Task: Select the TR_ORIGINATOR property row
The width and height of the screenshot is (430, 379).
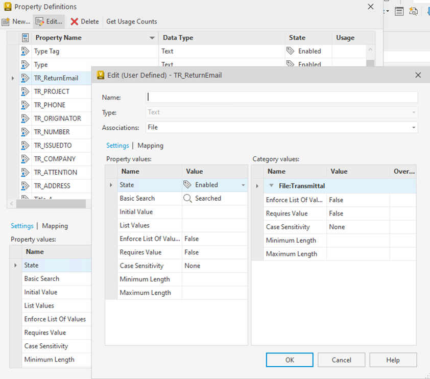Action: click(x=57, y=119)
